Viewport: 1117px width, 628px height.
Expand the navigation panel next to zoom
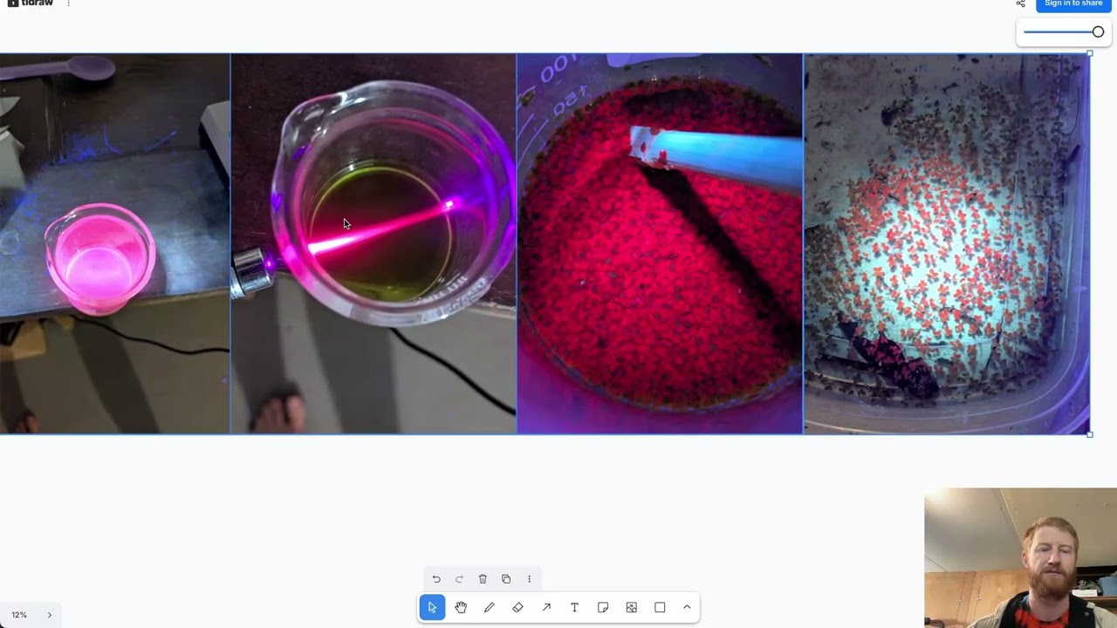click(x=49, y=615)
